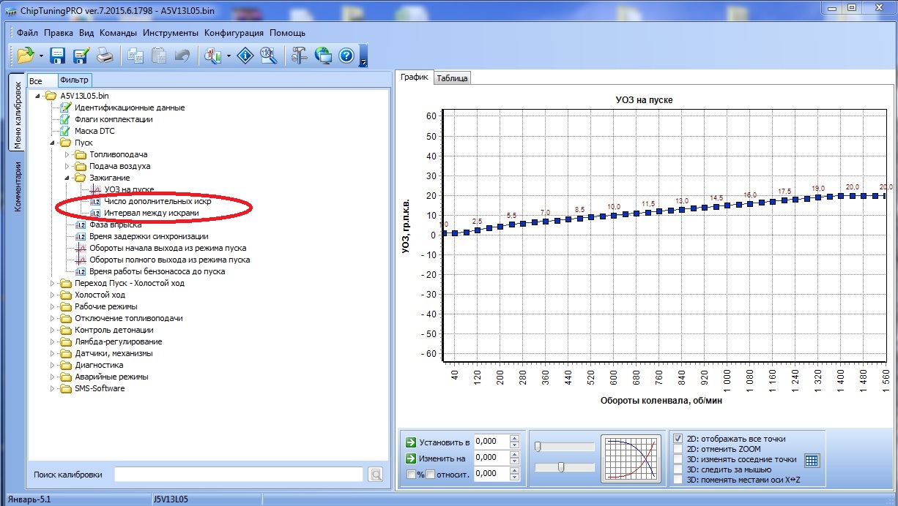
Task: Click the Open file folder icon
Action: pyautogui.click(x=26, y=55)
